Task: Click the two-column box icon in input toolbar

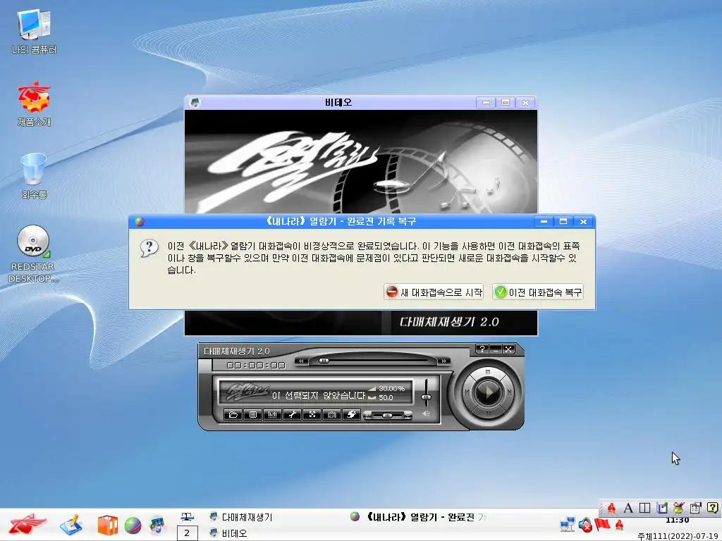Action: tap(644, 508)
